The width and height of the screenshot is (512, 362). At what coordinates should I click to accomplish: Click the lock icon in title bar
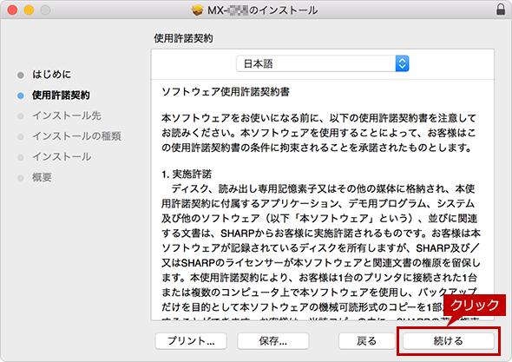tap(501, 10)
